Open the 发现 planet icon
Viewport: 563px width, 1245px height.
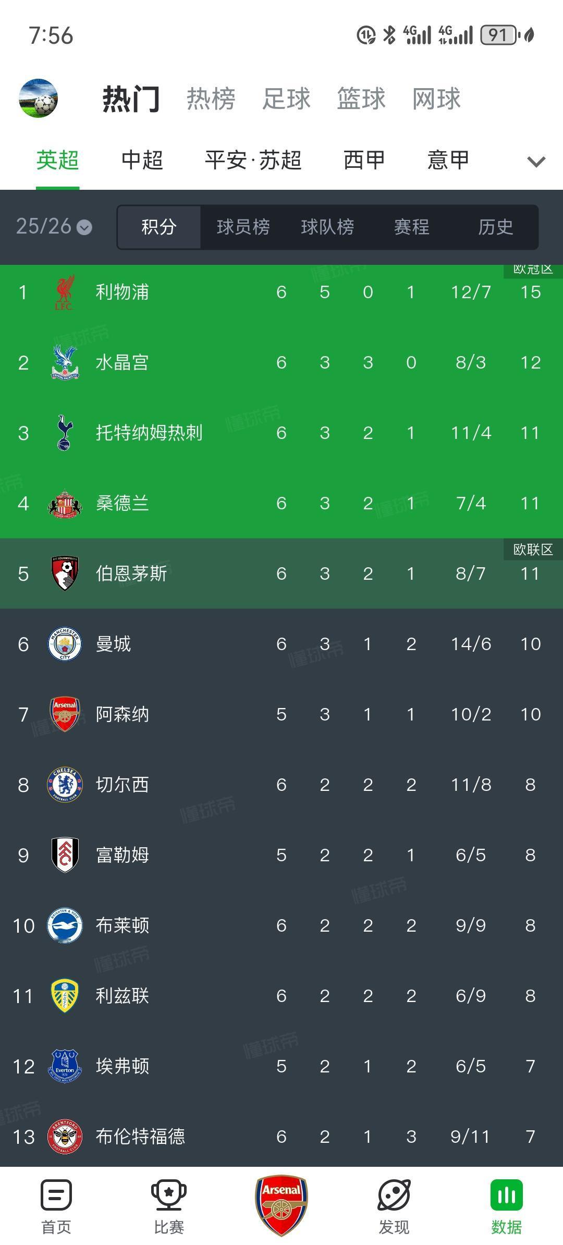[394, 1194]
